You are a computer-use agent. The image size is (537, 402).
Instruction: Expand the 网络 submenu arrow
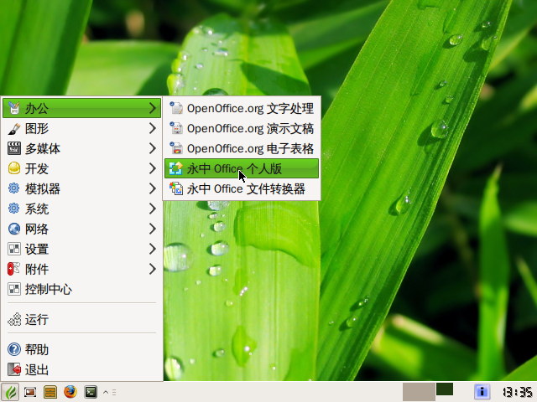[x=153, y=229]
